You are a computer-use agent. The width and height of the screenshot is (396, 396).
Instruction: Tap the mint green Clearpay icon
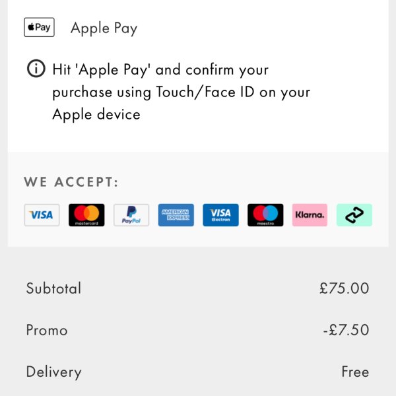click(354, 215)
